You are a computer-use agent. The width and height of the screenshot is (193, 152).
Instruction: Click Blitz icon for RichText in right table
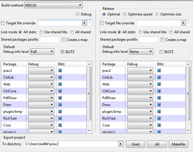pyautogui.click(x=159, y=118)
